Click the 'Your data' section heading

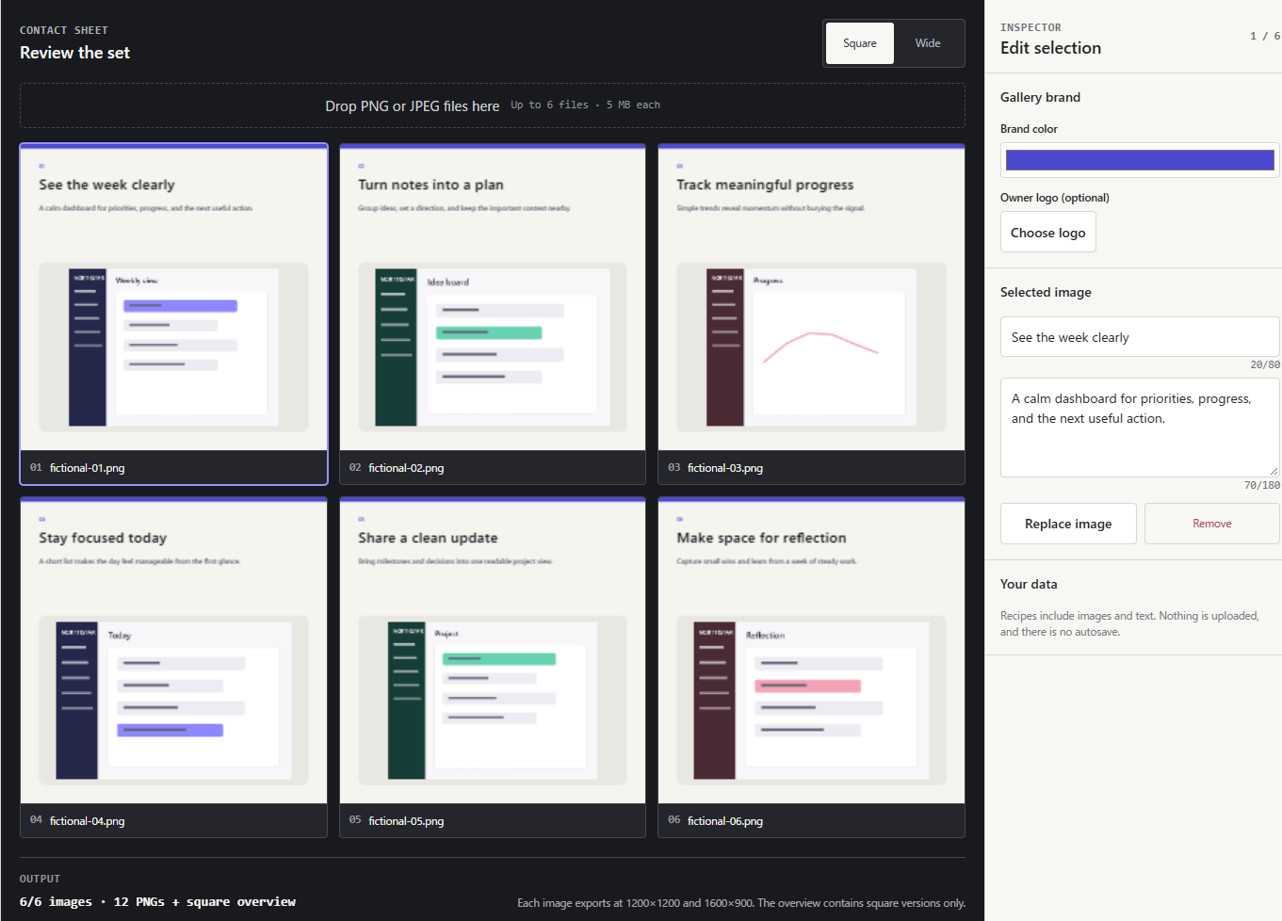[1029, 584]
